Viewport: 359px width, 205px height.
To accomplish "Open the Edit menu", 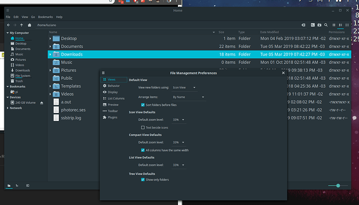I will tap(16, 17).
